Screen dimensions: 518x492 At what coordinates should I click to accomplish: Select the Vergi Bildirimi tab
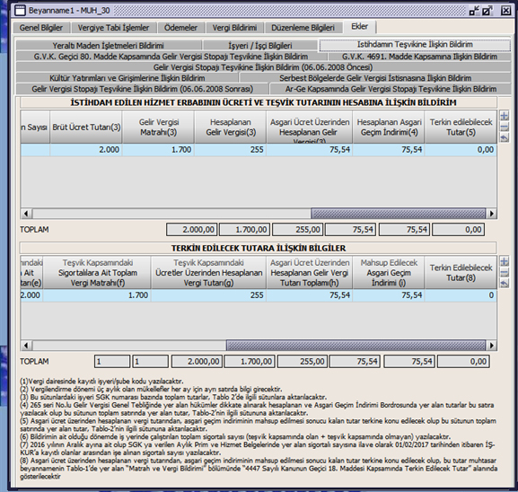pyautogui.click(x=234, y=28)
